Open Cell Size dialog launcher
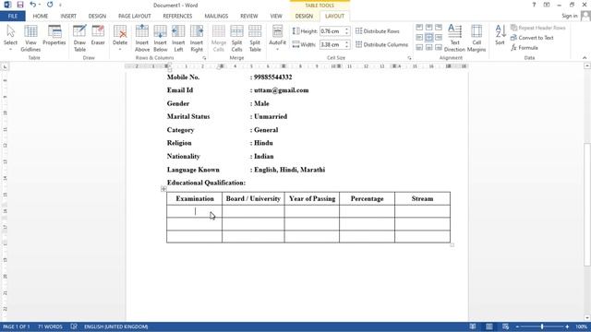This screenshot has width=591, height=332. click(409, 58)
